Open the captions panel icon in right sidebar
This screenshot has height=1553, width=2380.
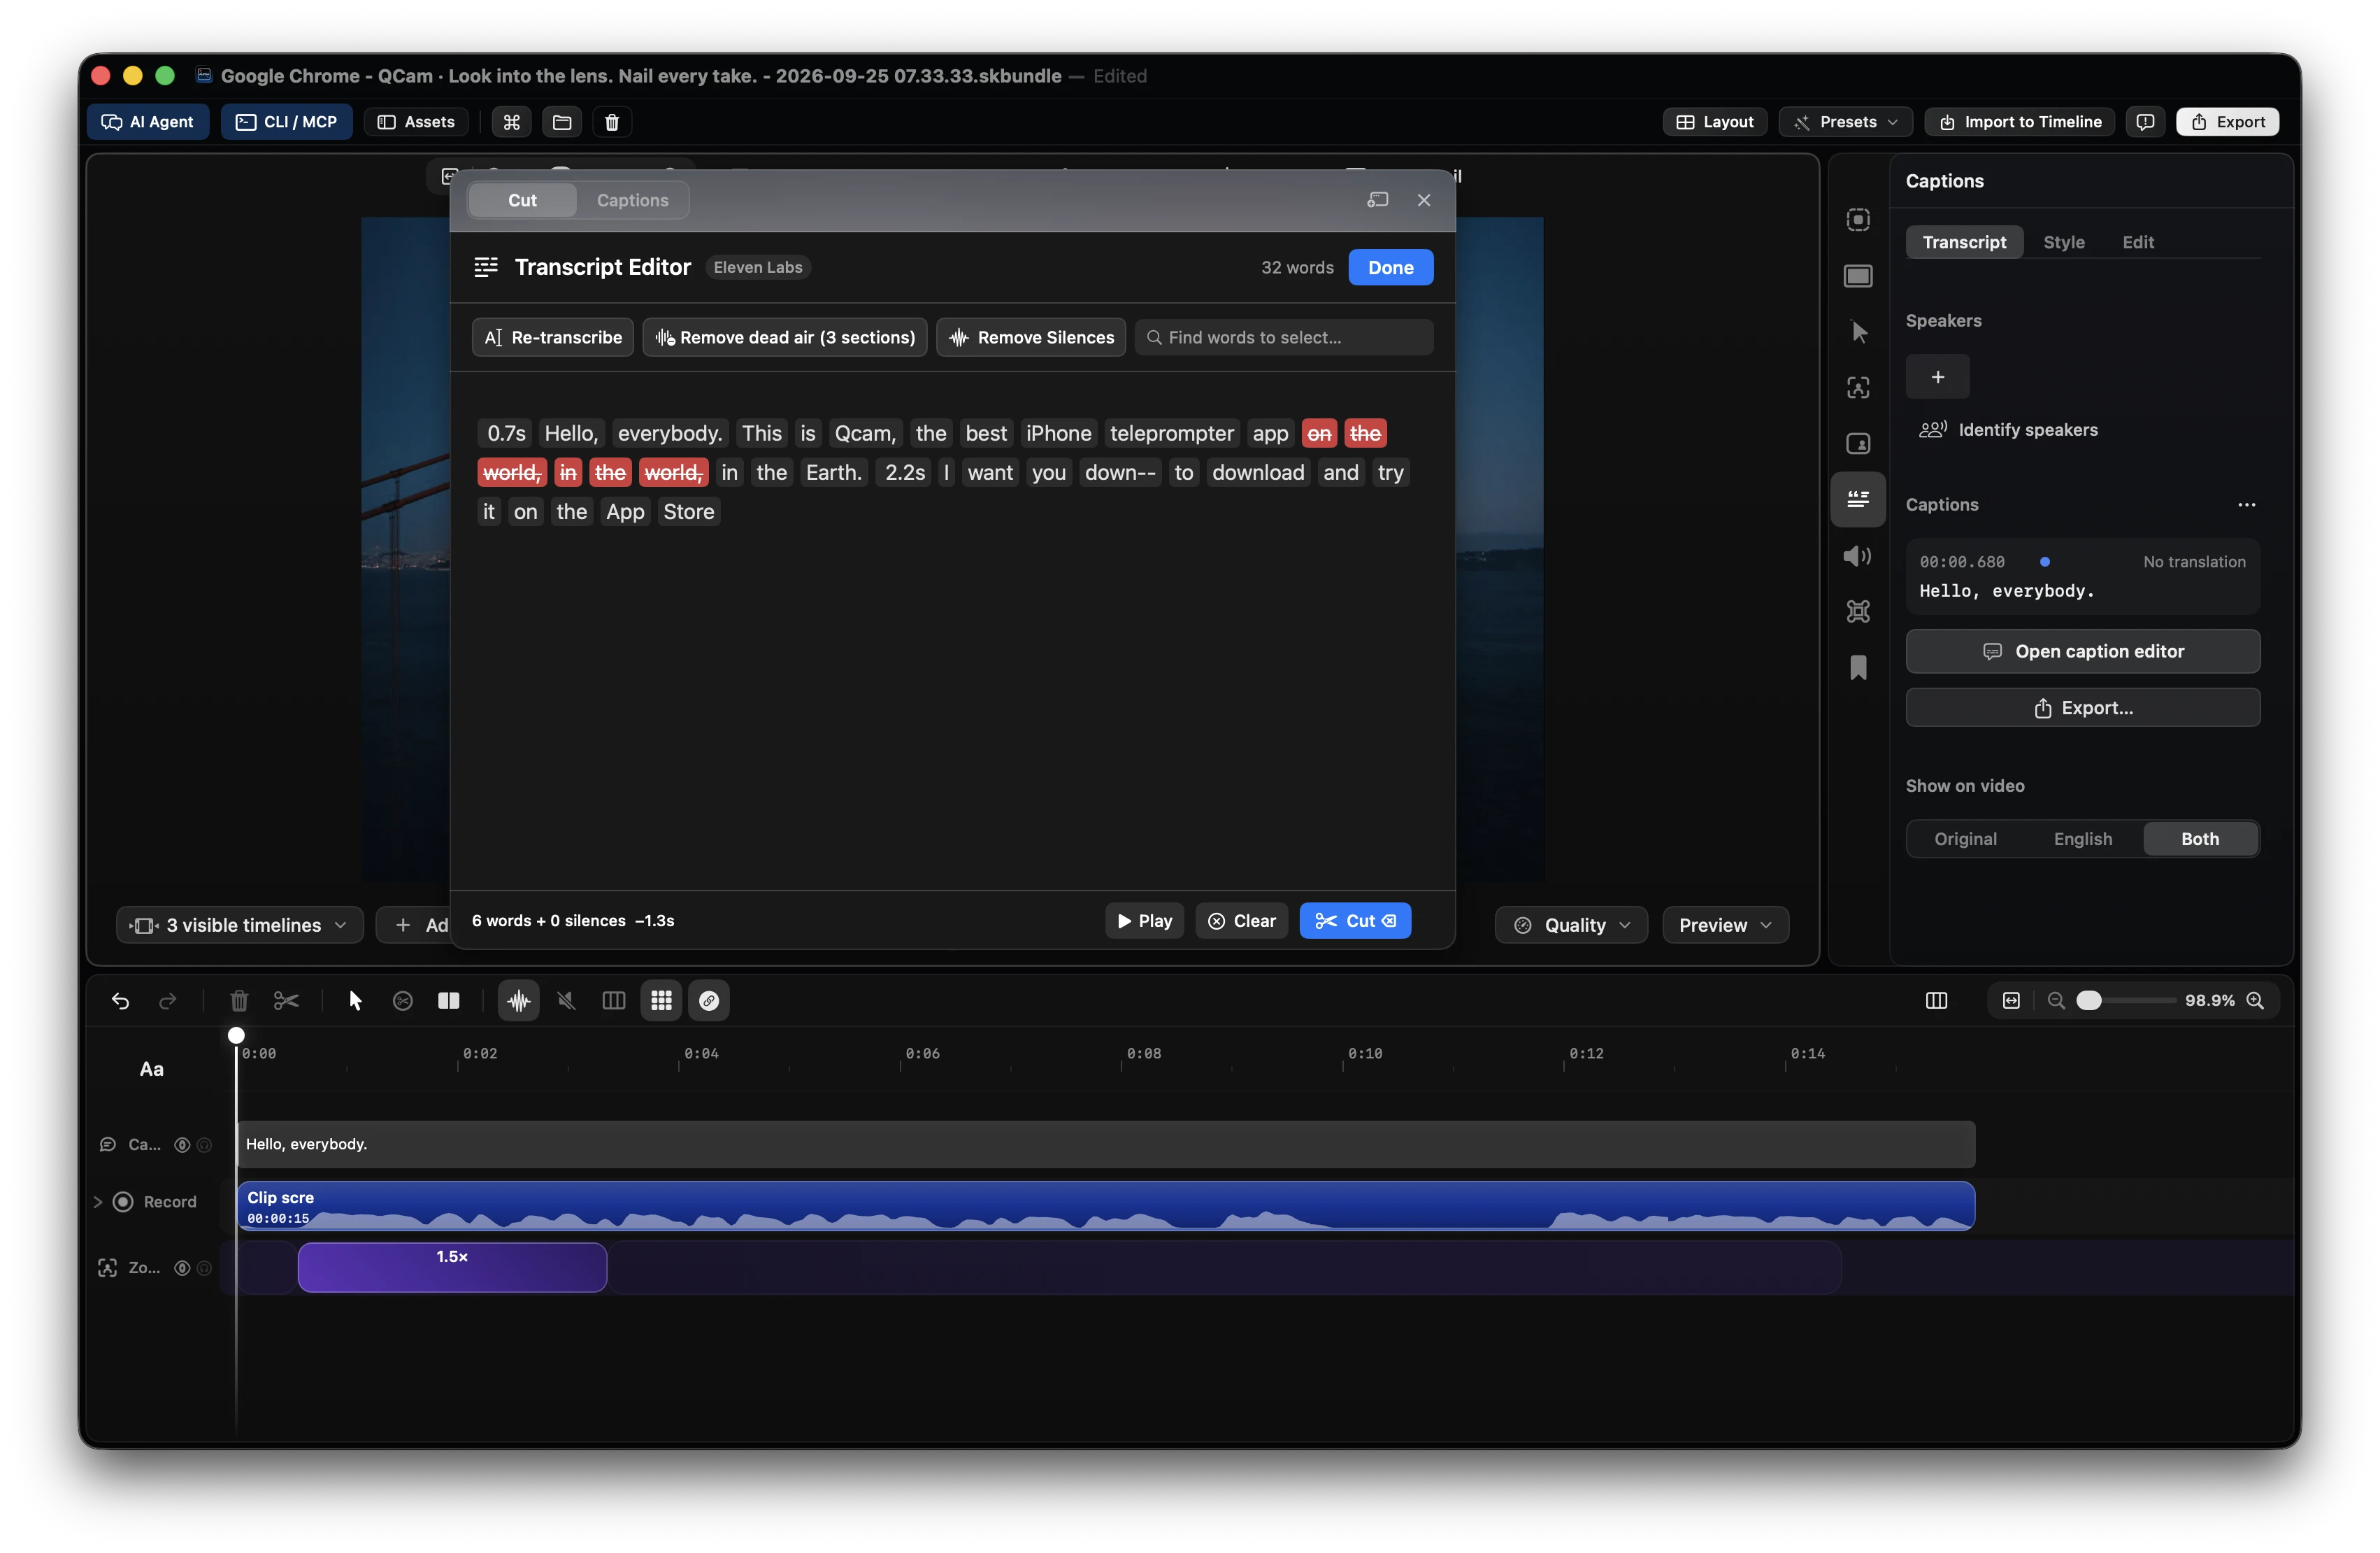click(1858, 499)
